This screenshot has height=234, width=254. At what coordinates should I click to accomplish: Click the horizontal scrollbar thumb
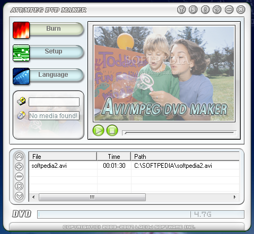(x=92, y=197)
